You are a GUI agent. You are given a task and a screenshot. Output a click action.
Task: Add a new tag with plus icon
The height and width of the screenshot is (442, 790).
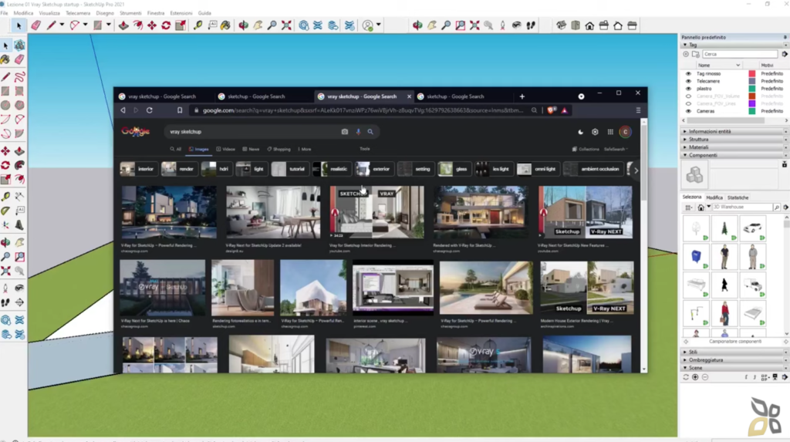(686, 54)
